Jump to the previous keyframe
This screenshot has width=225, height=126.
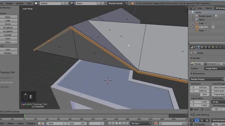tap(113, 123)
